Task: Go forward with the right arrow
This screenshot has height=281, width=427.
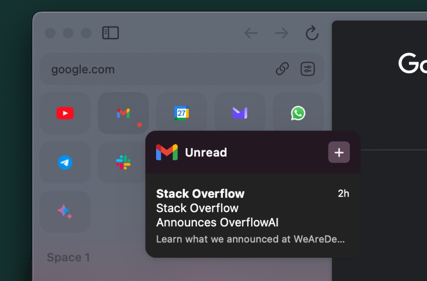Action: (x=282, y=33)
